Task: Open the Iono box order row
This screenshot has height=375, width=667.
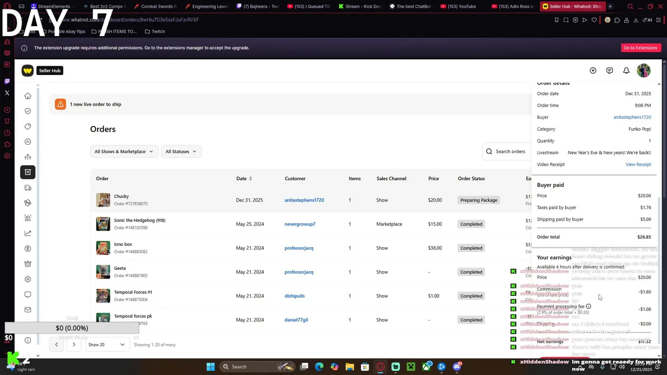Action: point(310,248)
